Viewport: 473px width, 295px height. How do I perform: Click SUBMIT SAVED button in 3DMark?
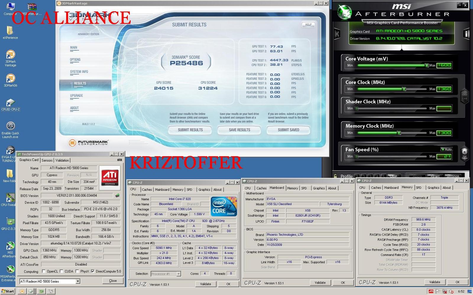[289, 130]
